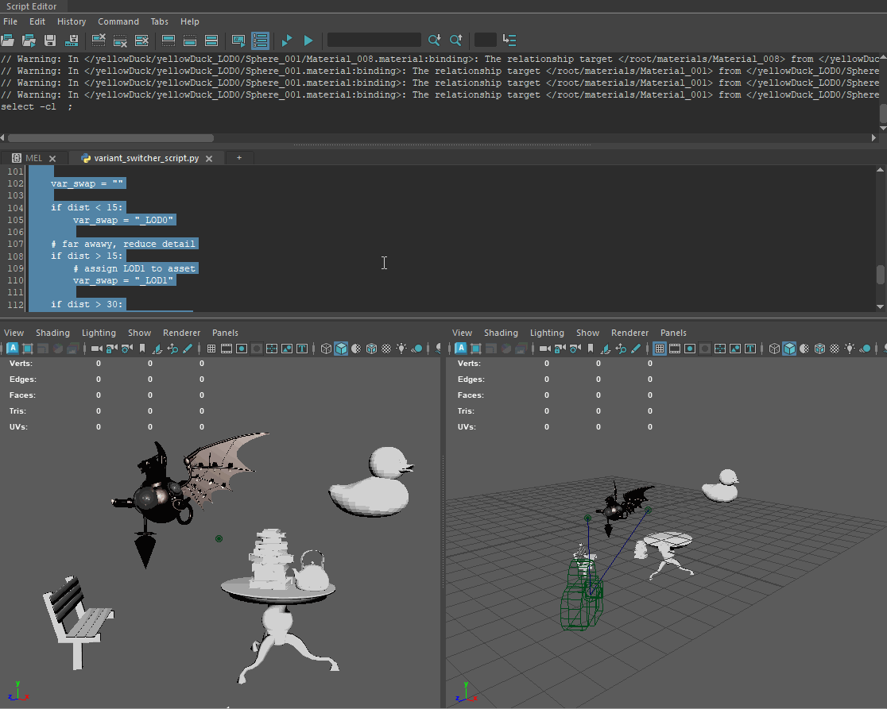
Task: Click Use All Lights bulb icon, right viewport
Action: pyautogui.click(x=850, y=349)
